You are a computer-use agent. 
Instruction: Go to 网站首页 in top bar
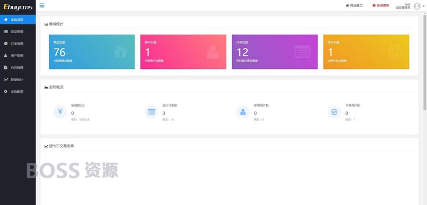[x=354, y=5]
